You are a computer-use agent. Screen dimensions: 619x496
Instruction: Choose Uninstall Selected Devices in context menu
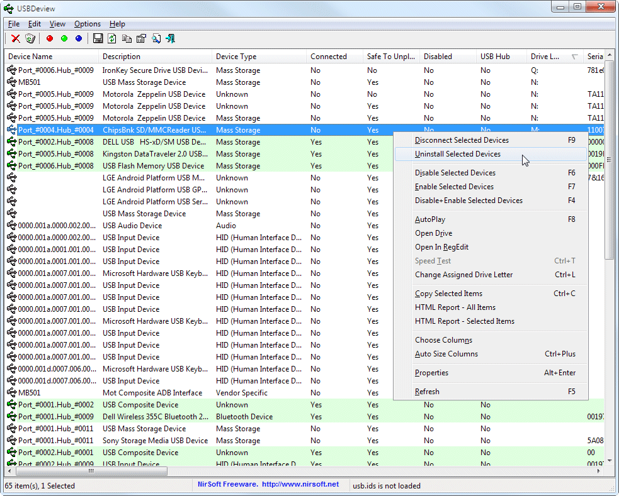click(491, 154)
